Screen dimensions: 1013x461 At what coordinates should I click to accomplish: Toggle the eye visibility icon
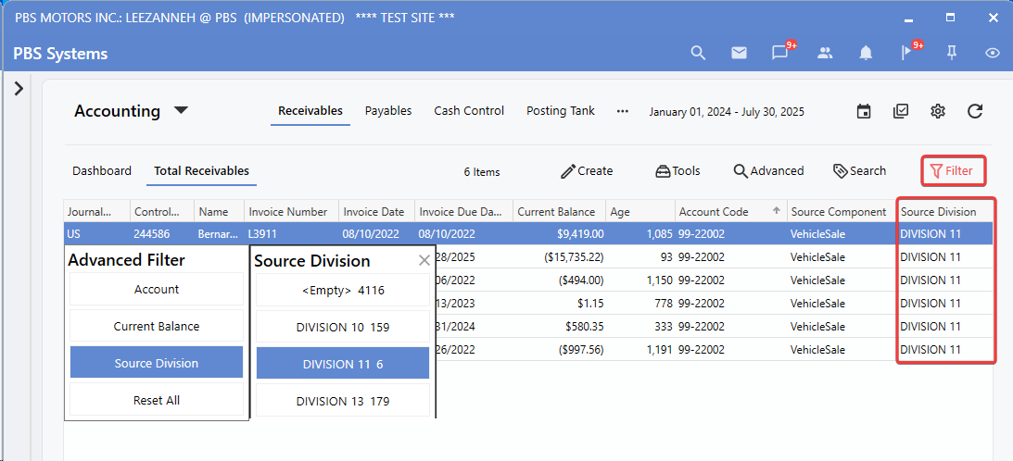[x=993, y=53]
